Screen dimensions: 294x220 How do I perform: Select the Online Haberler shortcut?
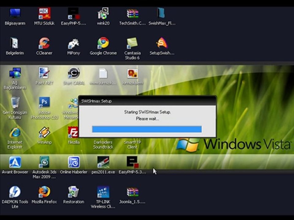(74, 162)
